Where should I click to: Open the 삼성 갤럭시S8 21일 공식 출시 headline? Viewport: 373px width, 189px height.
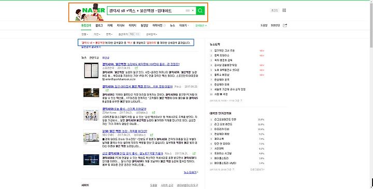(133, 153)
